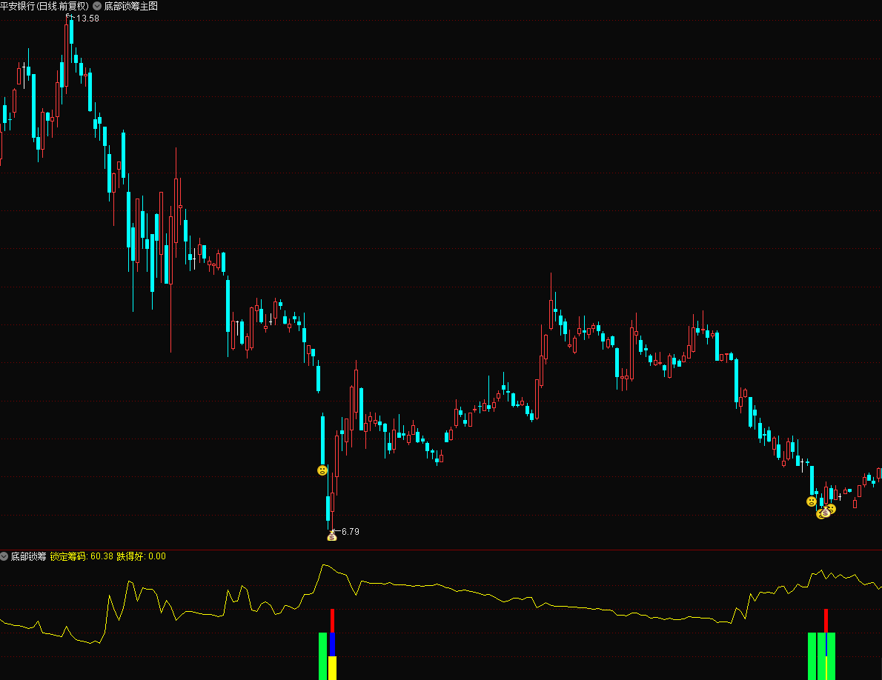Click the 平安银行(日线,前复权) chart title
This screenshot has height=680, width=882.
45,6
